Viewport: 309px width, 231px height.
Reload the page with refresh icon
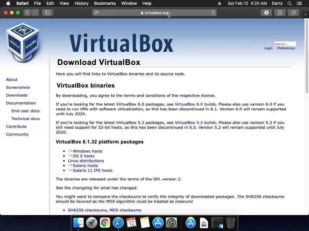[213, 13]
